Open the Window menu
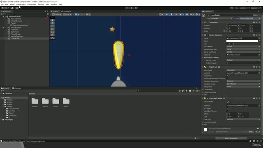 54,5
